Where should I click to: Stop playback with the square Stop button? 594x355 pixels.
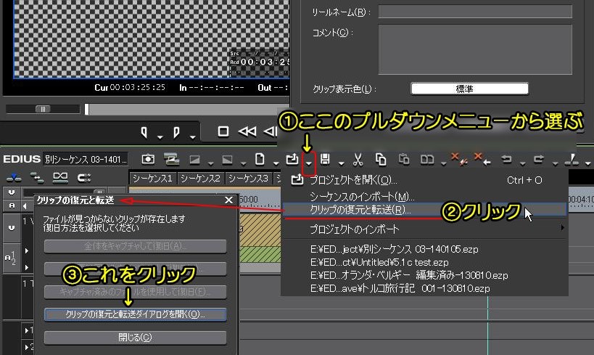pos(223,131)
